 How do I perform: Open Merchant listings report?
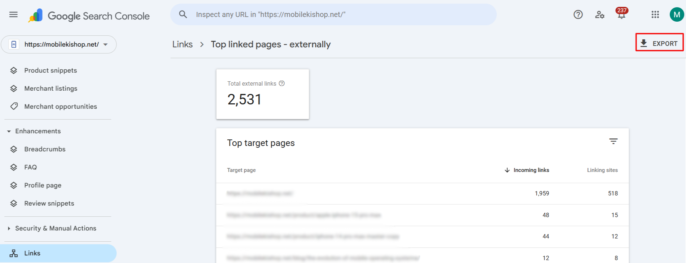click(x=51, y=89)
